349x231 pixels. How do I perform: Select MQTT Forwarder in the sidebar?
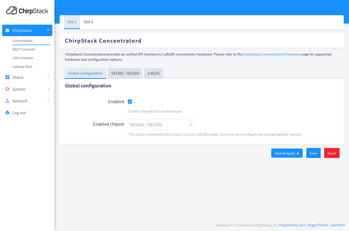tap(24, 49)
